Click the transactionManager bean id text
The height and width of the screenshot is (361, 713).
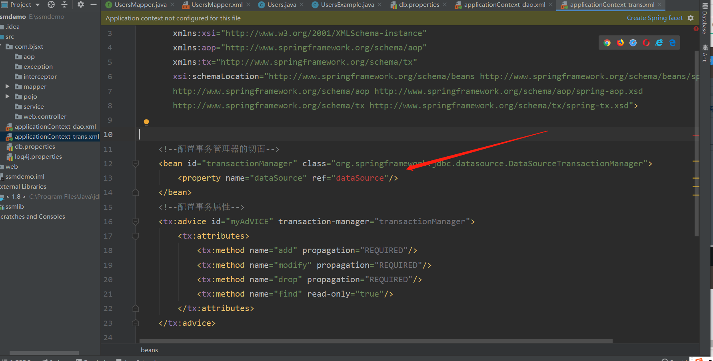[x=250, y=164]
